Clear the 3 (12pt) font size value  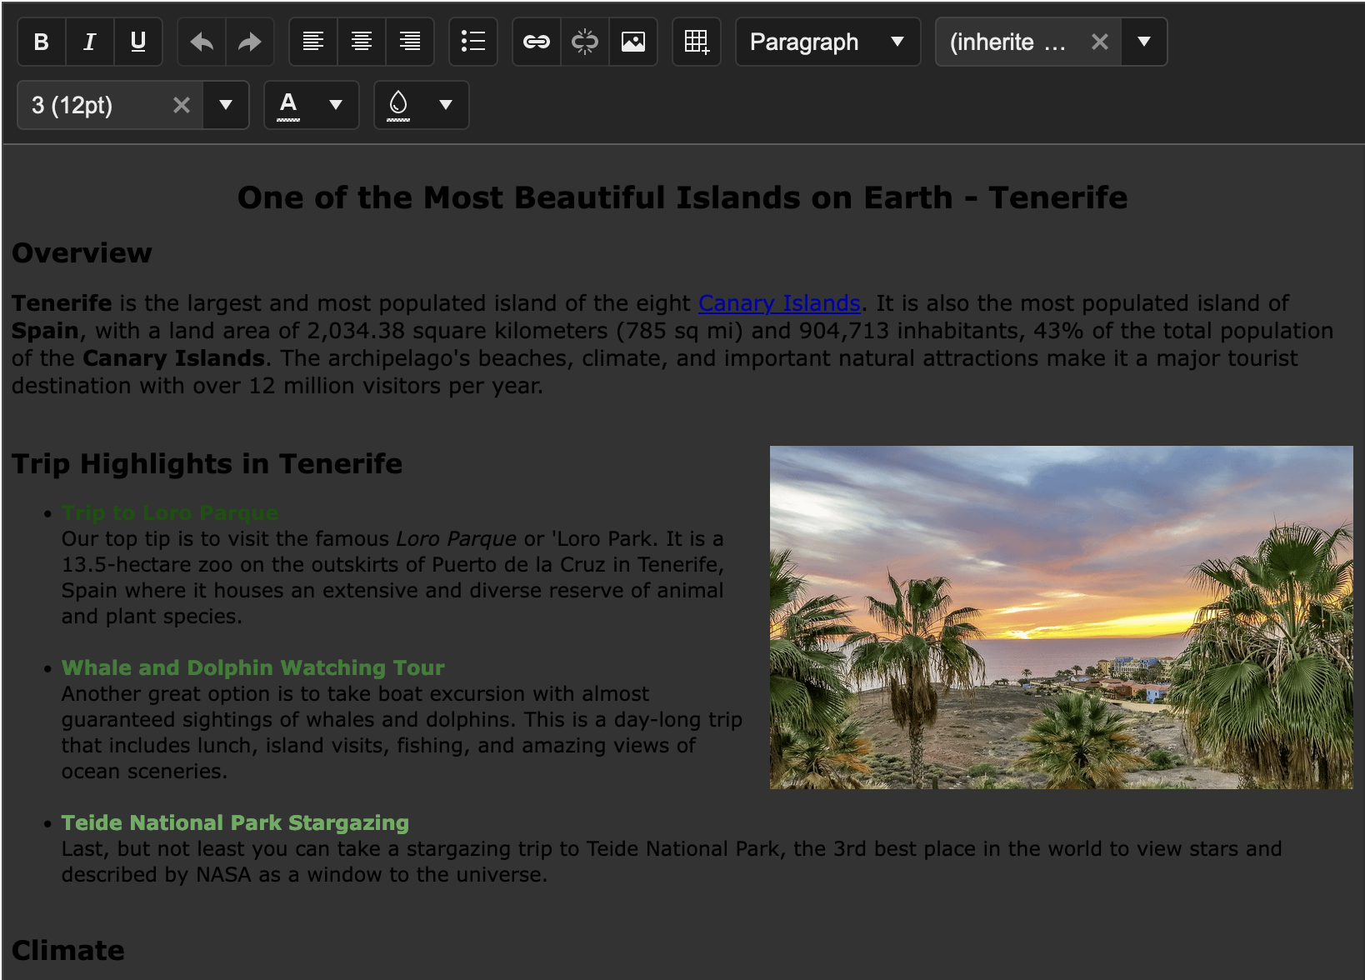(x=182, y=105)
